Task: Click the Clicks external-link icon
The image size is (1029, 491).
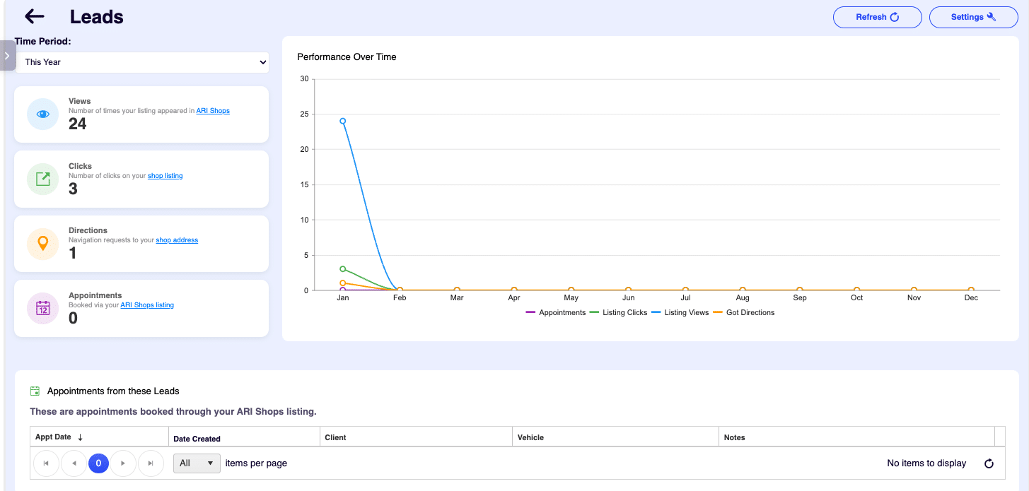Action: [x=42, y=179]
